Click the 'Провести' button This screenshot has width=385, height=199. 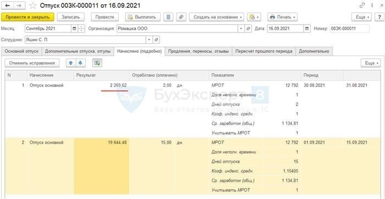105,17
